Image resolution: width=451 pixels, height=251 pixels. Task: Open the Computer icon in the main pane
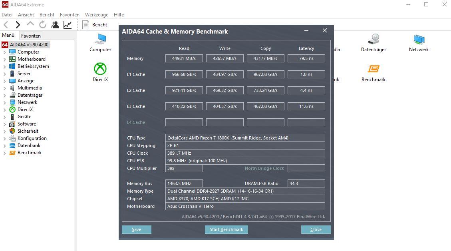[100, 40]
